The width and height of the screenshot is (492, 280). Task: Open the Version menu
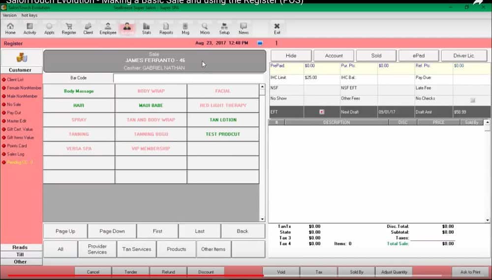[x=9, y=15]
